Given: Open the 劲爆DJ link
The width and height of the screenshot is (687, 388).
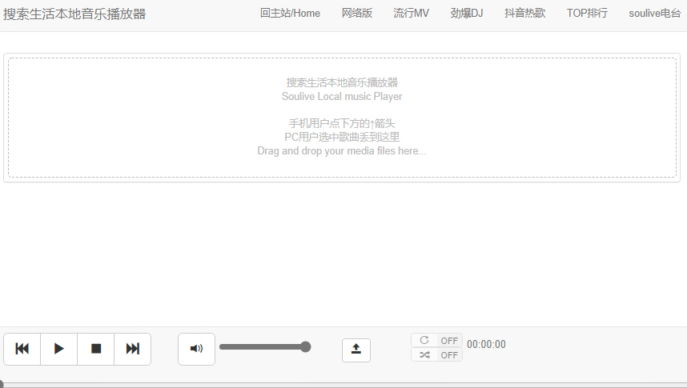Looking at the screenshot, I should pos(467,14).
